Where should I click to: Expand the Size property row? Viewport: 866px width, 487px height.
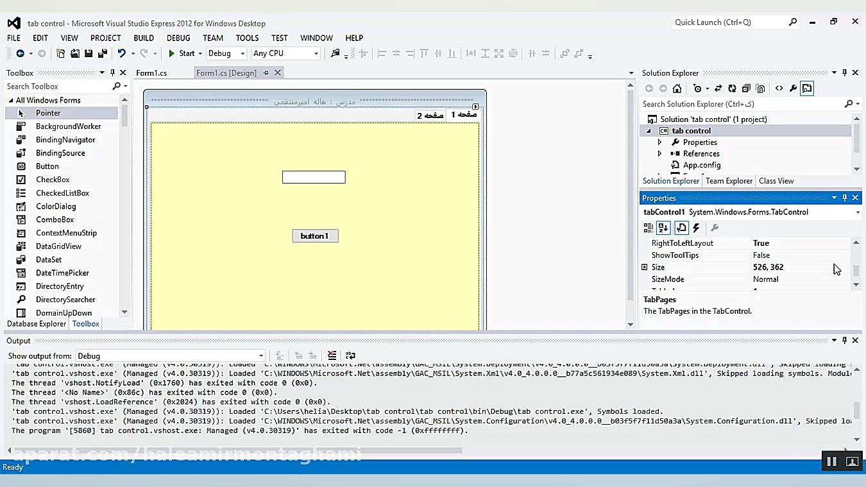pos(645,268)
